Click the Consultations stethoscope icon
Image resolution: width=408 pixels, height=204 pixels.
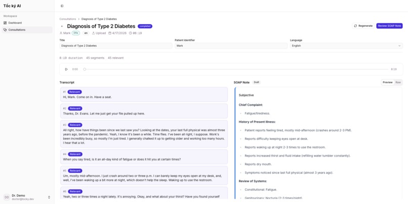click(5, 30)
